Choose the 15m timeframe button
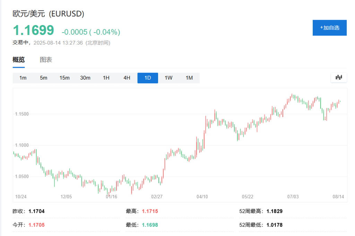Image resolution: width=355 pixels, height=236 pixels. (x=64, y=78)
